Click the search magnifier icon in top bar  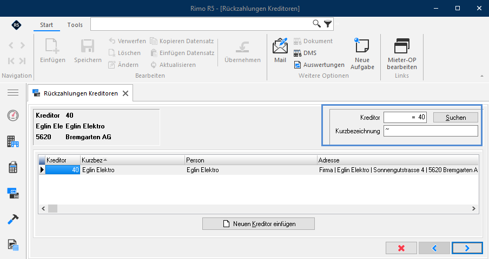(x=316, y=24)
